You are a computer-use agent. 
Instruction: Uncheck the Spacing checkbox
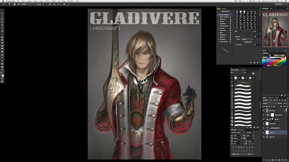point(236,45)
